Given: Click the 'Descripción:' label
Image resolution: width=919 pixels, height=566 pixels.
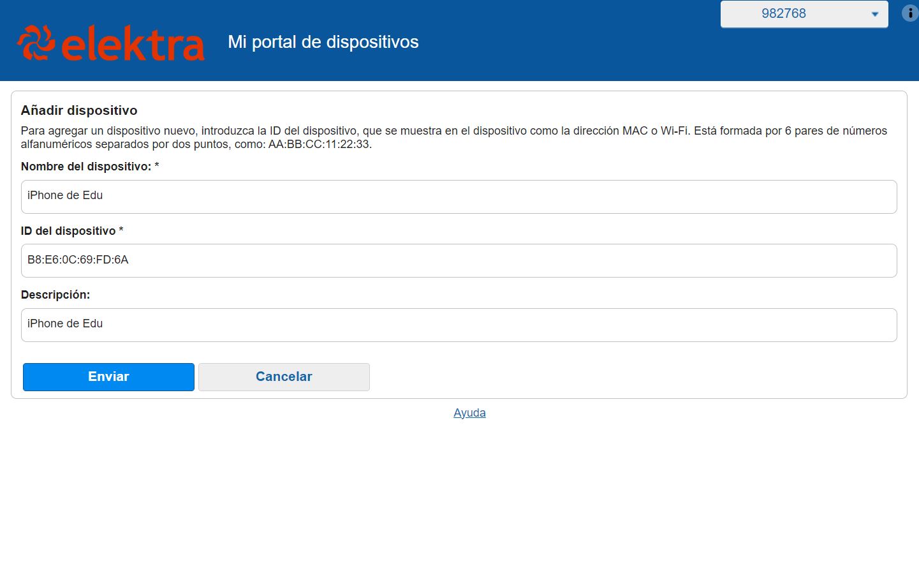Looking at the screenshot, I should [x=55, y=295].
